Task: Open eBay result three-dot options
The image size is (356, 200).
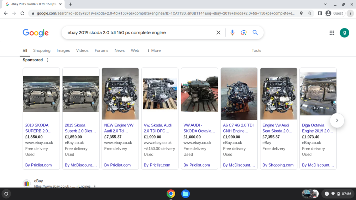Action: point(95,186)
